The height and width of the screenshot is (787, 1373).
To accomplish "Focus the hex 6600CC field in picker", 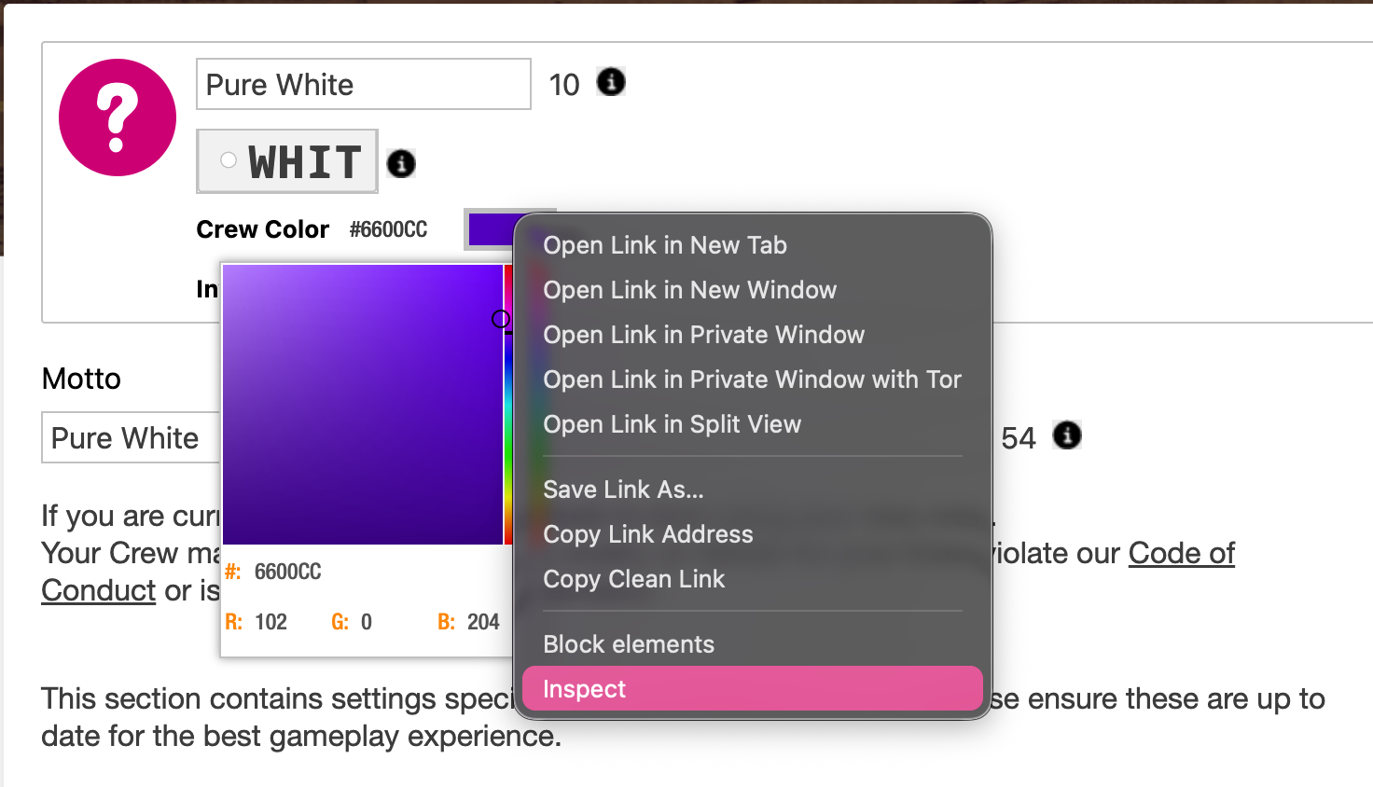I will (288, 572).
